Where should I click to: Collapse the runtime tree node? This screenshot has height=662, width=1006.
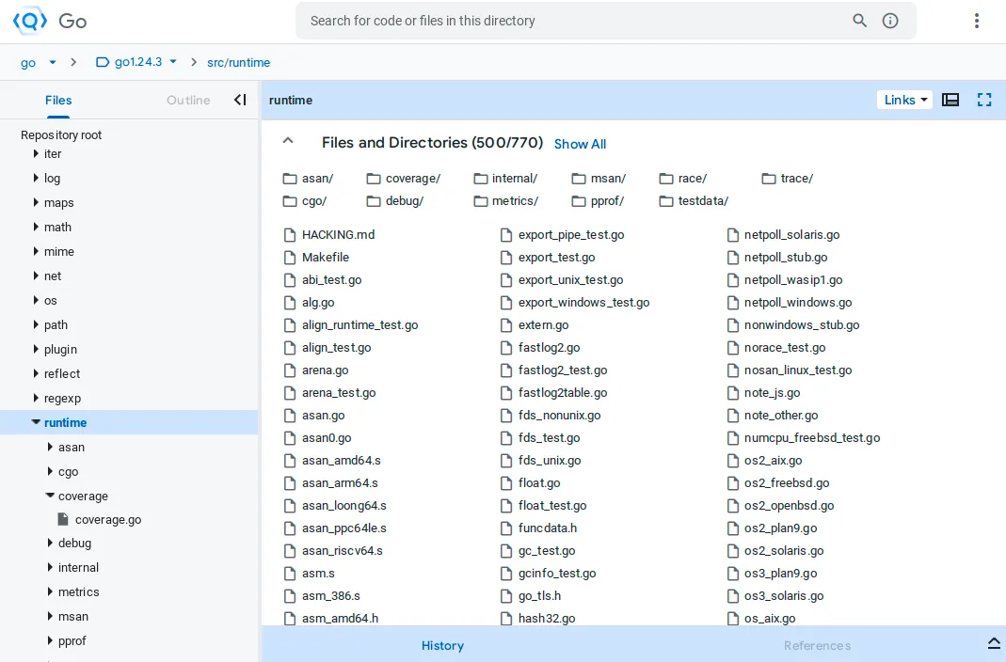pos(36,422)
